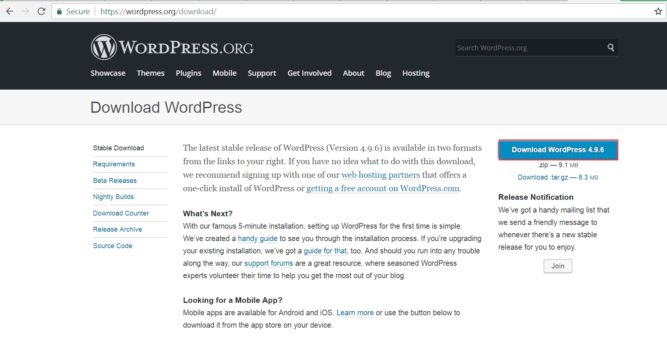Open the About menu item
Viewport: 667px width, 340px height.
coord(354,73)
